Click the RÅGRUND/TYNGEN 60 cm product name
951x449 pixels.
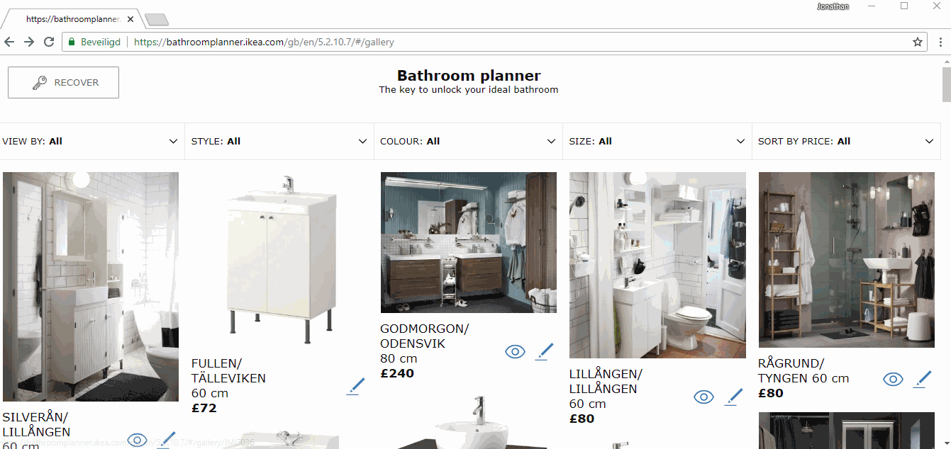pyautogui.click(x=803, y=371)
